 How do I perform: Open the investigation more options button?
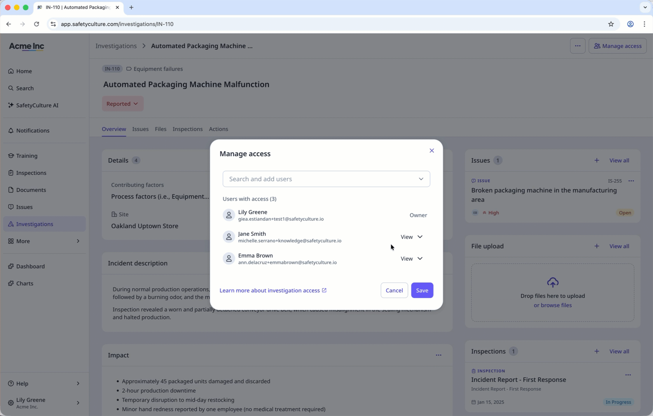pyautogui.click(x=578, y=46)
